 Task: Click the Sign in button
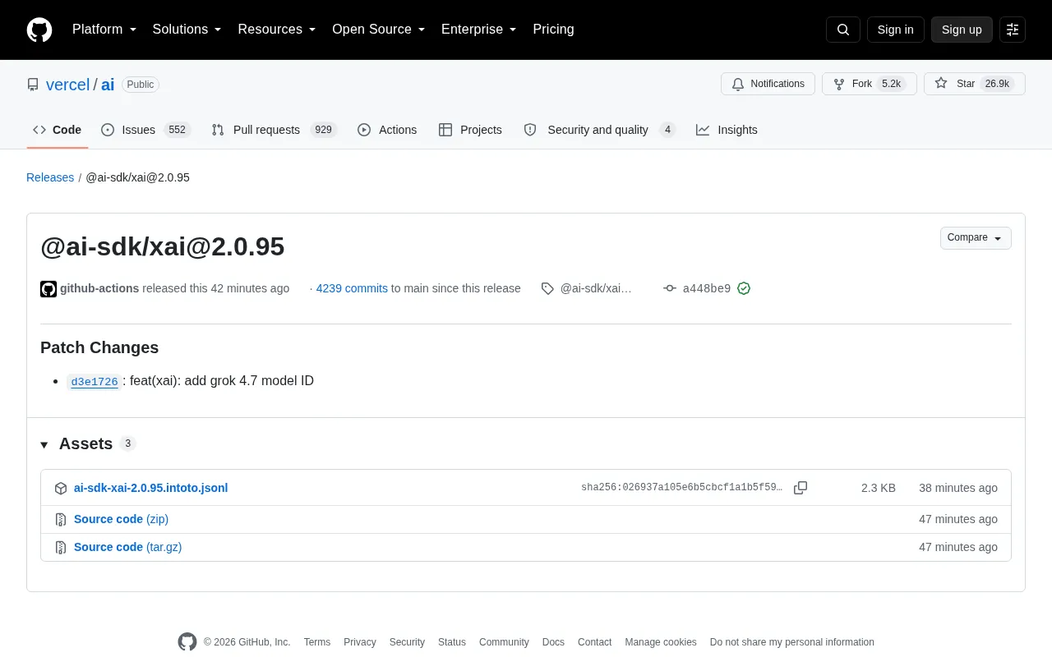895,30
